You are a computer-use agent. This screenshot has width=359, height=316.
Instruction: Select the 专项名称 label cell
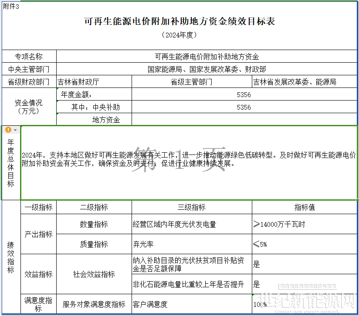(x=29, y=56)
